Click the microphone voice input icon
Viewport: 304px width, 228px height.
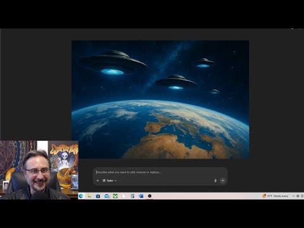(x=215, y=180)
